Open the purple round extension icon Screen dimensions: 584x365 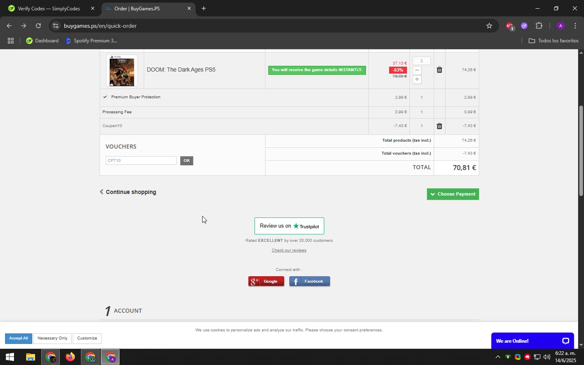(524, 26)
